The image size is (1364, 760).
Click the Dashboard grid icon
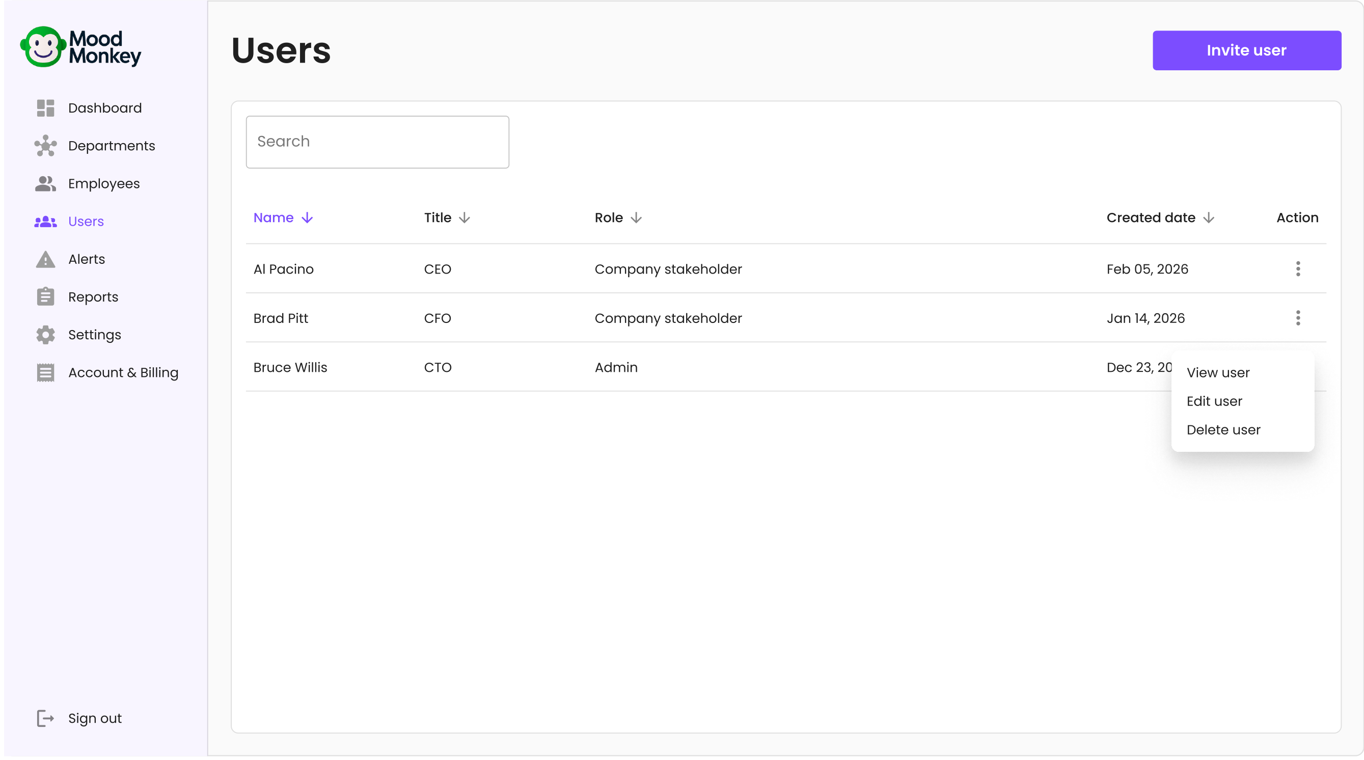click(45, 108)
